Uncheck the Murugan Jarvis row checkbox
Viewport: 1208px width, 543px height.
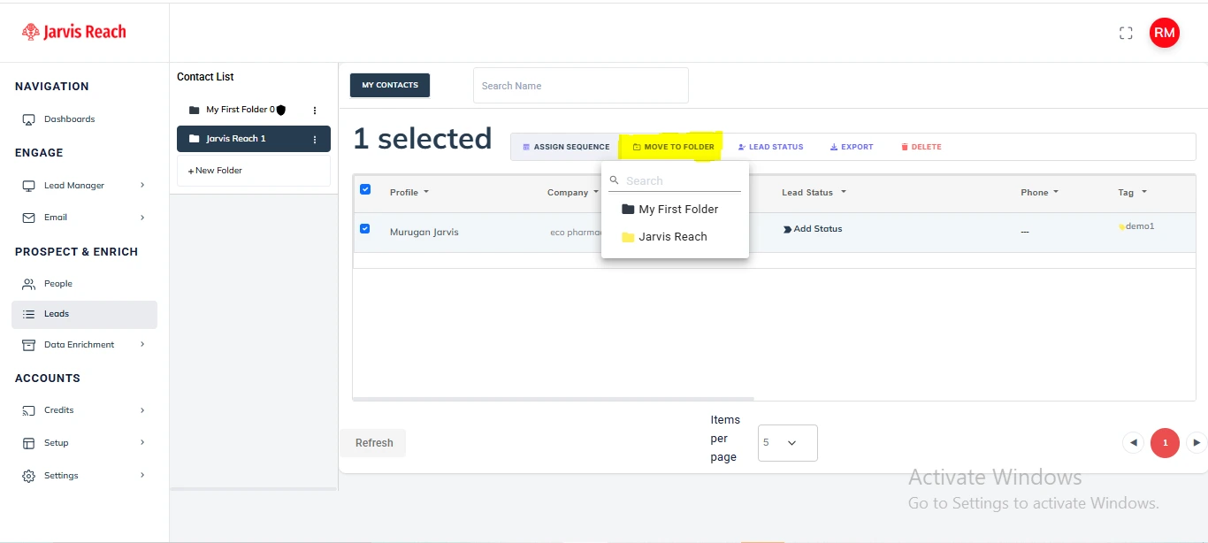pyautogui.click(x=364, y=229)
